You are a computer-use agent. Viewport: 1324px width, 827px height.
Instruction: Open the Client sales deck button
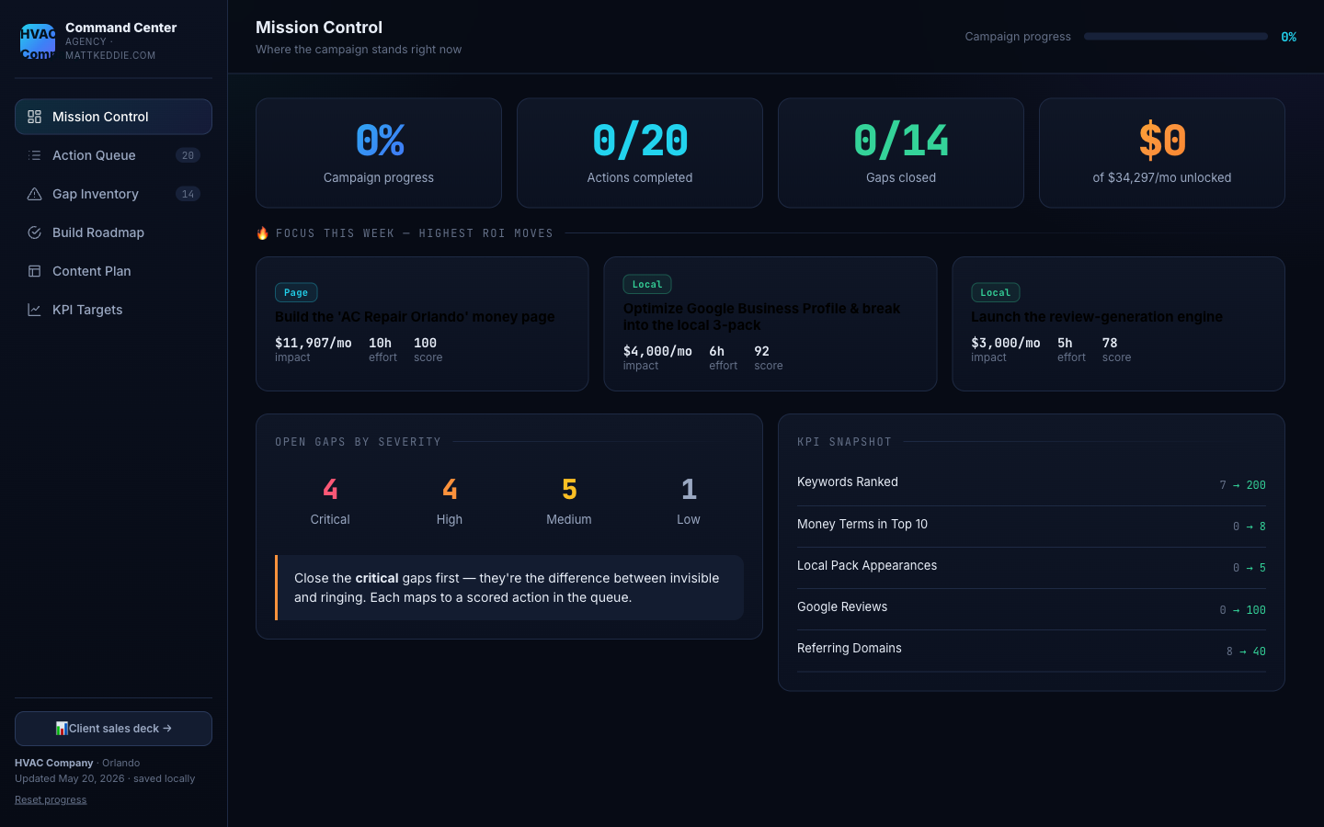pyautogui.click(x=113, y=729)
